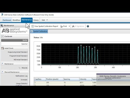
Task: Open HID Install Standard
Action: 21,60
